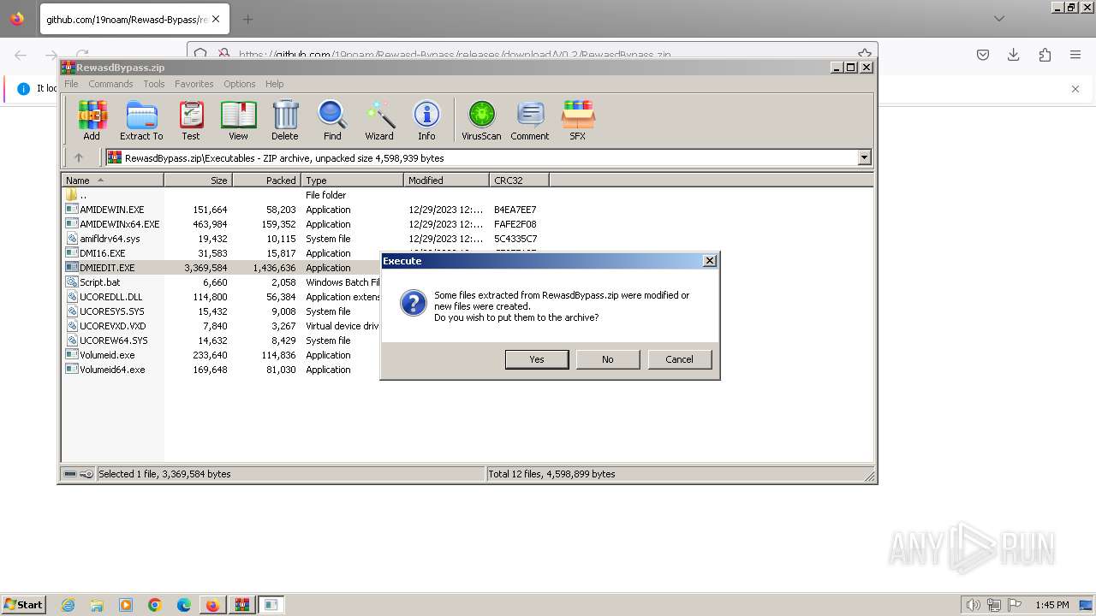Viewport: 1096px width, 616px height.
Task: Open archive Info
Action: pyautogui.click(x=426, y=120)
